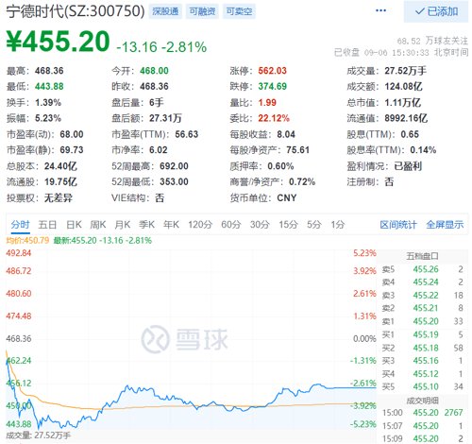Open the 区间统计 link

click(x=398, y=225)
